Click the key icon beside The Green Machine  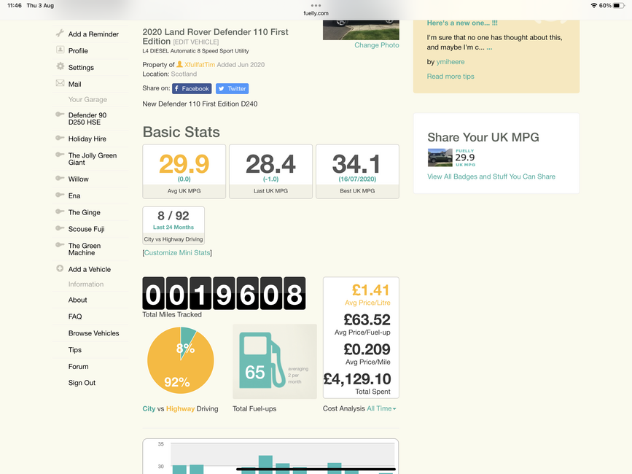(x=60, y=245)
